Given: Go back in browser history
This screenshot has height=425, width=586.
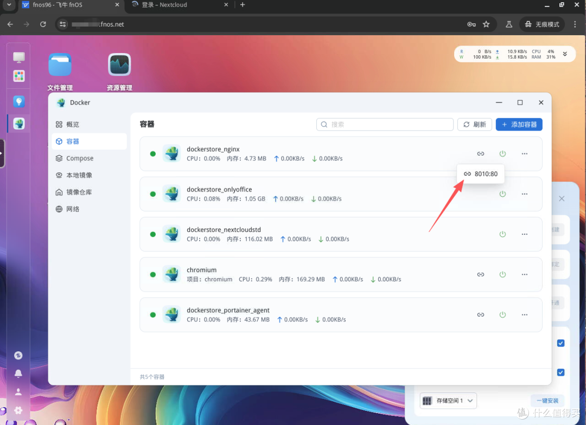Looking at the screenshot, I should (x=10, y=24).
